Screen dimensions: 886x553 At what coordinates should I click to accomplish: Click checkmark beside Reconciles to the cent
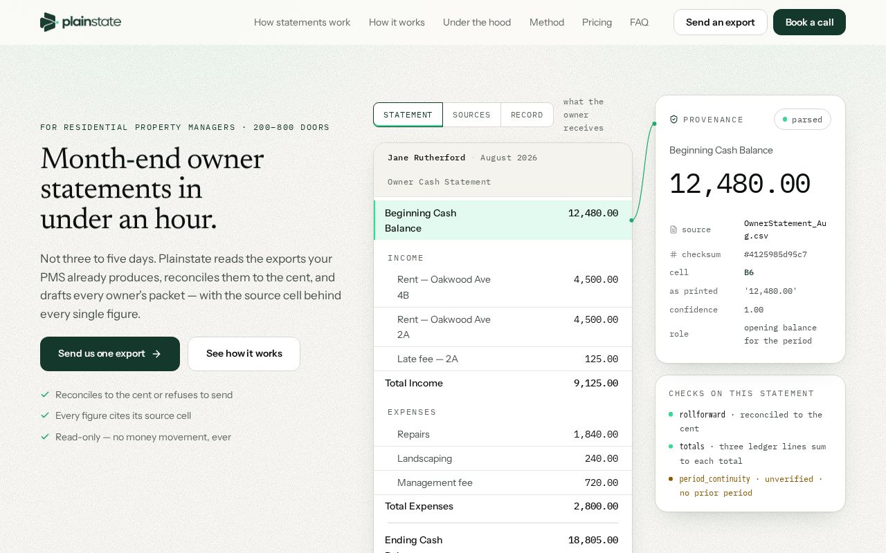tap(45, 395)
